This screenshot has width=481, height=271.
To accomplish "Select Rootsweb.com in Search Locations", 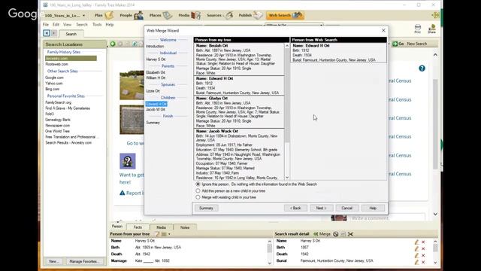I will click(57, 64).
